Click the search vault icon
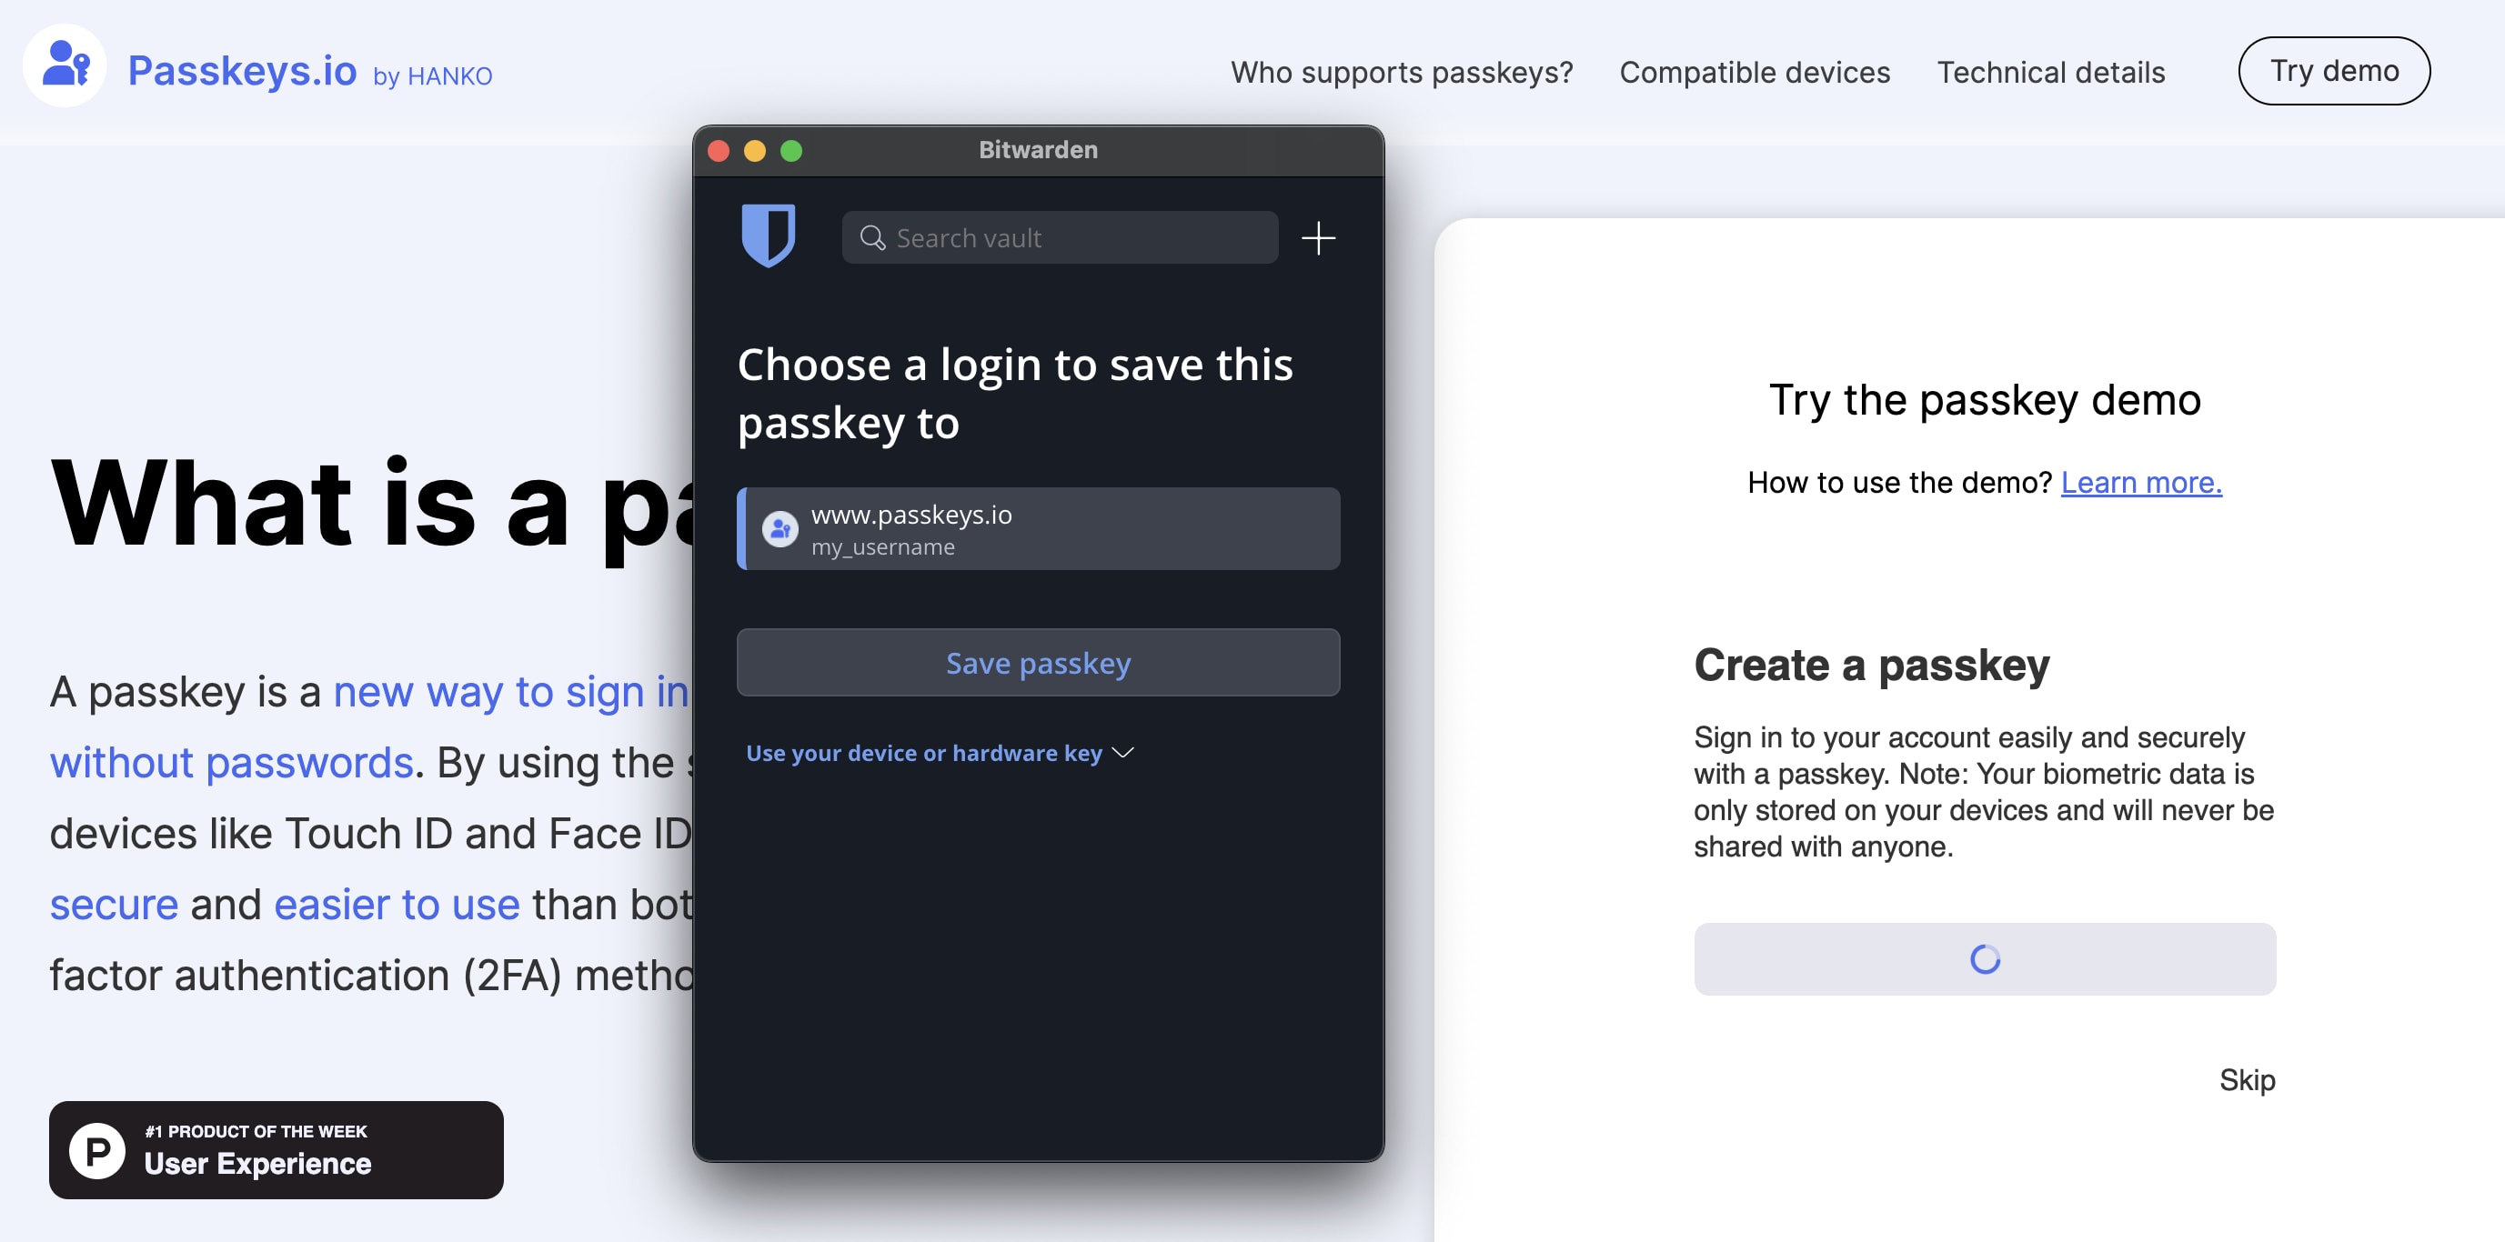 (872, 238)
